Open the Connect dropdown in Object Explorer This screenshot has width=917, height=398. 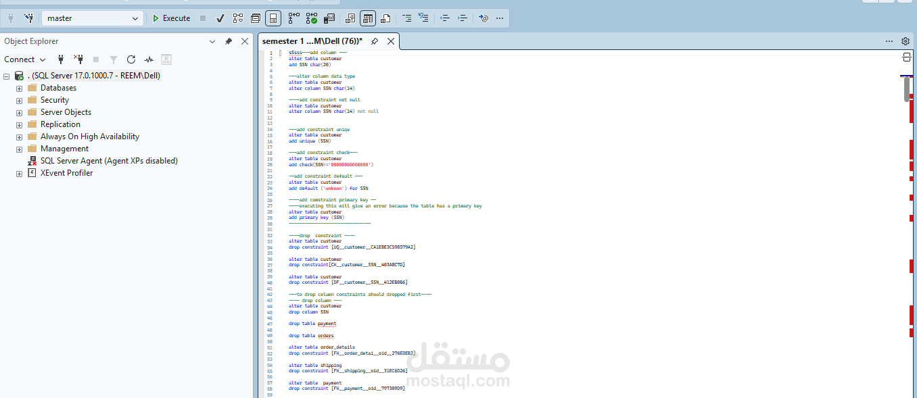(24, 59)
